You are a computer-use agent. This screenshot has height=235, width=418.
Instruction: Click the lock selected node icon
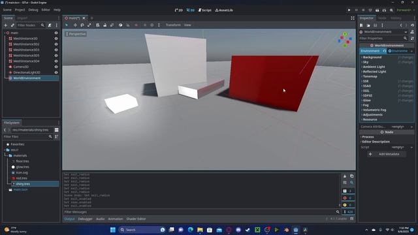[x=104, y=25]
